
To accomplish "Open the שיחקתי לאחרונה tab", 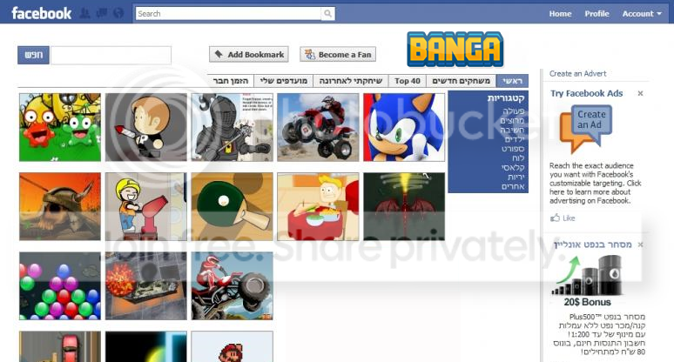I will point(351,81).
